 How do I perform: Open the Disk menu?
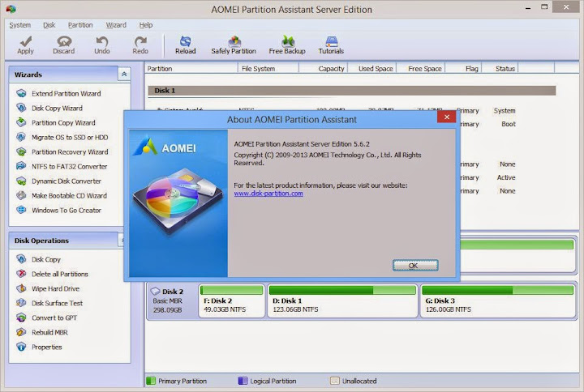pyautogui.click(x=49, y=25)
